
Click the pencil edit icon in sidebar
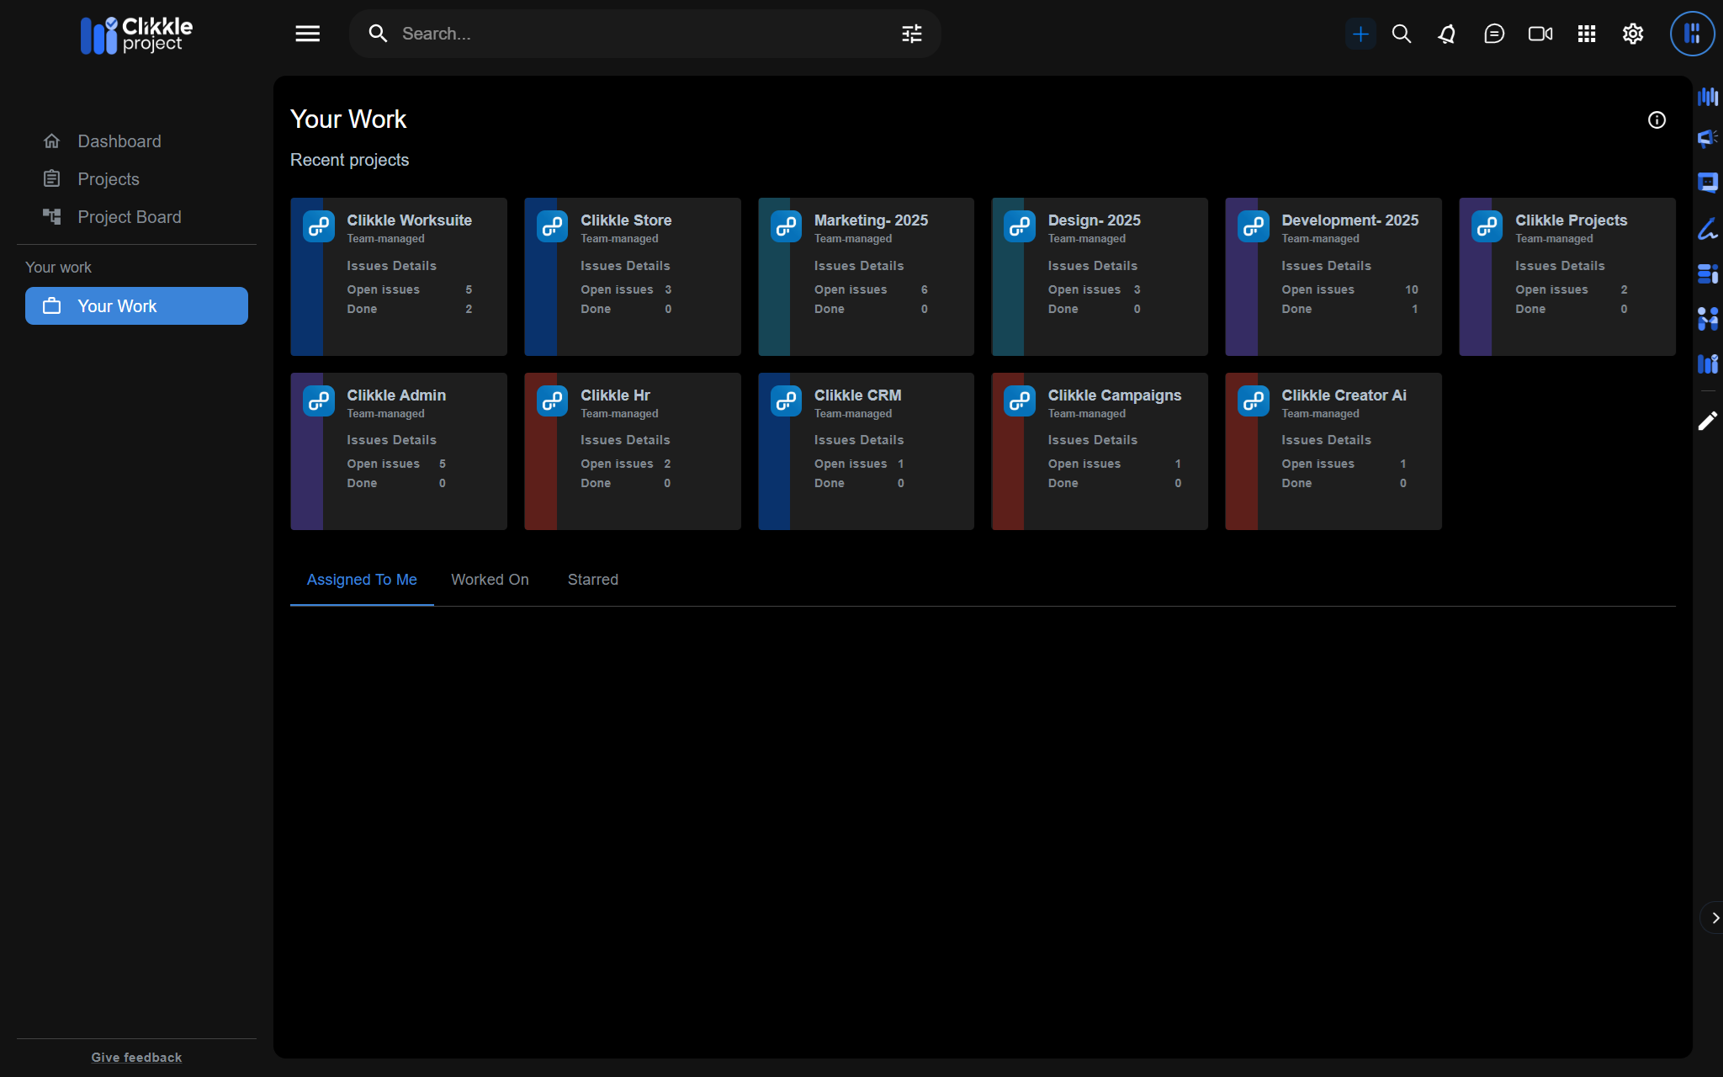tap(1707, 421)
